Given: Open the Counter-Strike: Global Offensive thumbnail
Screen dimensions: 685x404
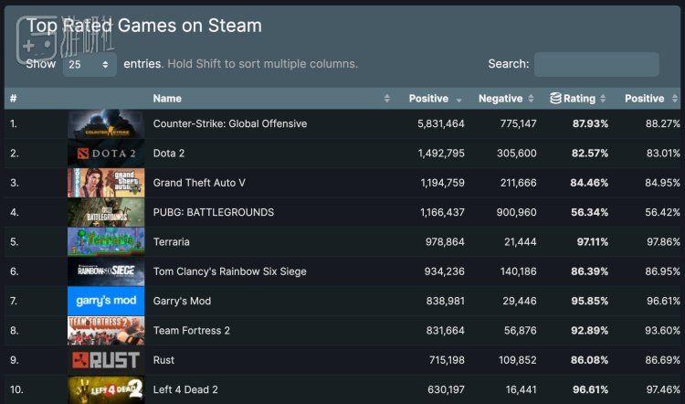Looking at the screenshot, I should click(106, 124).
